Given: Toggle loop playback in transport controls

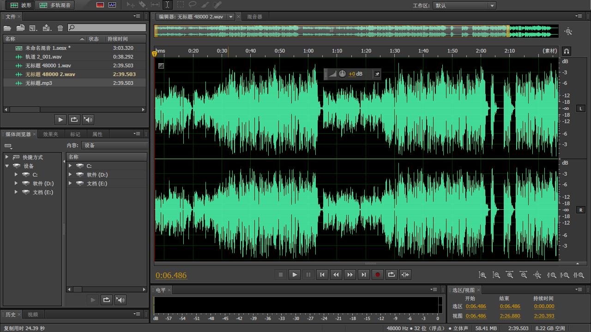Looking at the screenshot, I should tap(391, 274).
